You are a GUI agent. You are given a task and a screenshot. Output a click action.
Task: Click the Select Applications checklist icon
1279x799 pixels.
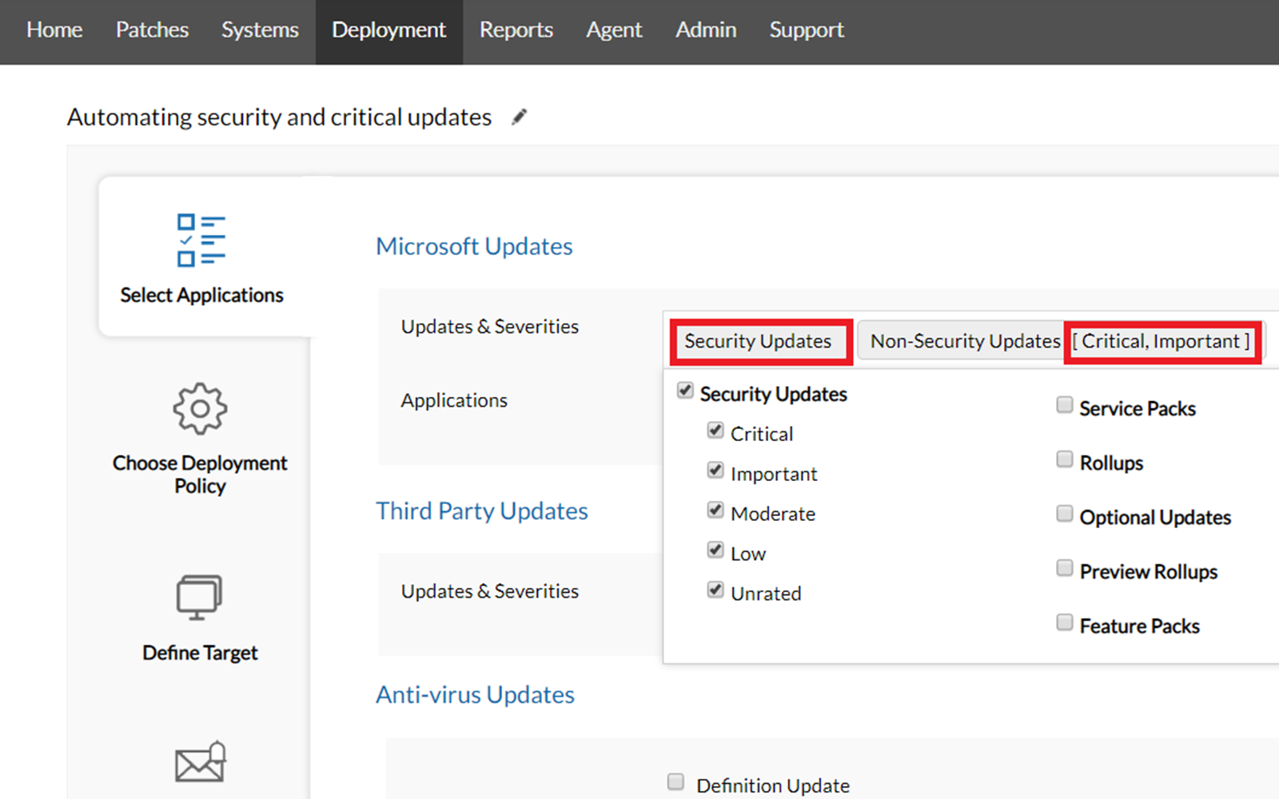200,240
